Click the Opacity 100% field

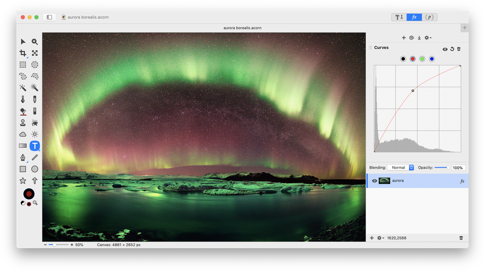click(x=459, y=167)
